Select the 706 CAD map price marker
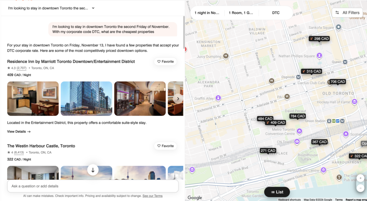This screenshot has height=201, width=367. pyautogui.click(x=338, y=82)
